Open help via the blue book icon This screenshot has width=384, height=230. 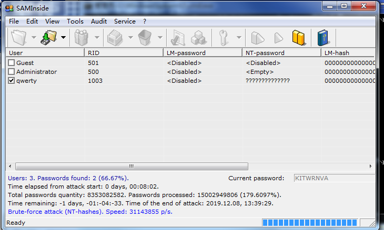tap(324, 38)
